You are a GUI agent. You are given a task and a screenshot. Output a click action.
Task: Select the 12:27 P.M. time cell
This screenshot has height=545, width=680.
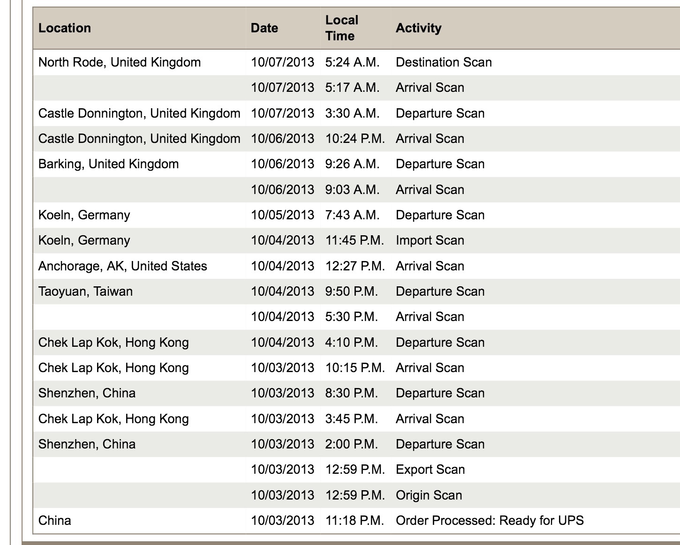pyautogui.click(x=355, y=266)
